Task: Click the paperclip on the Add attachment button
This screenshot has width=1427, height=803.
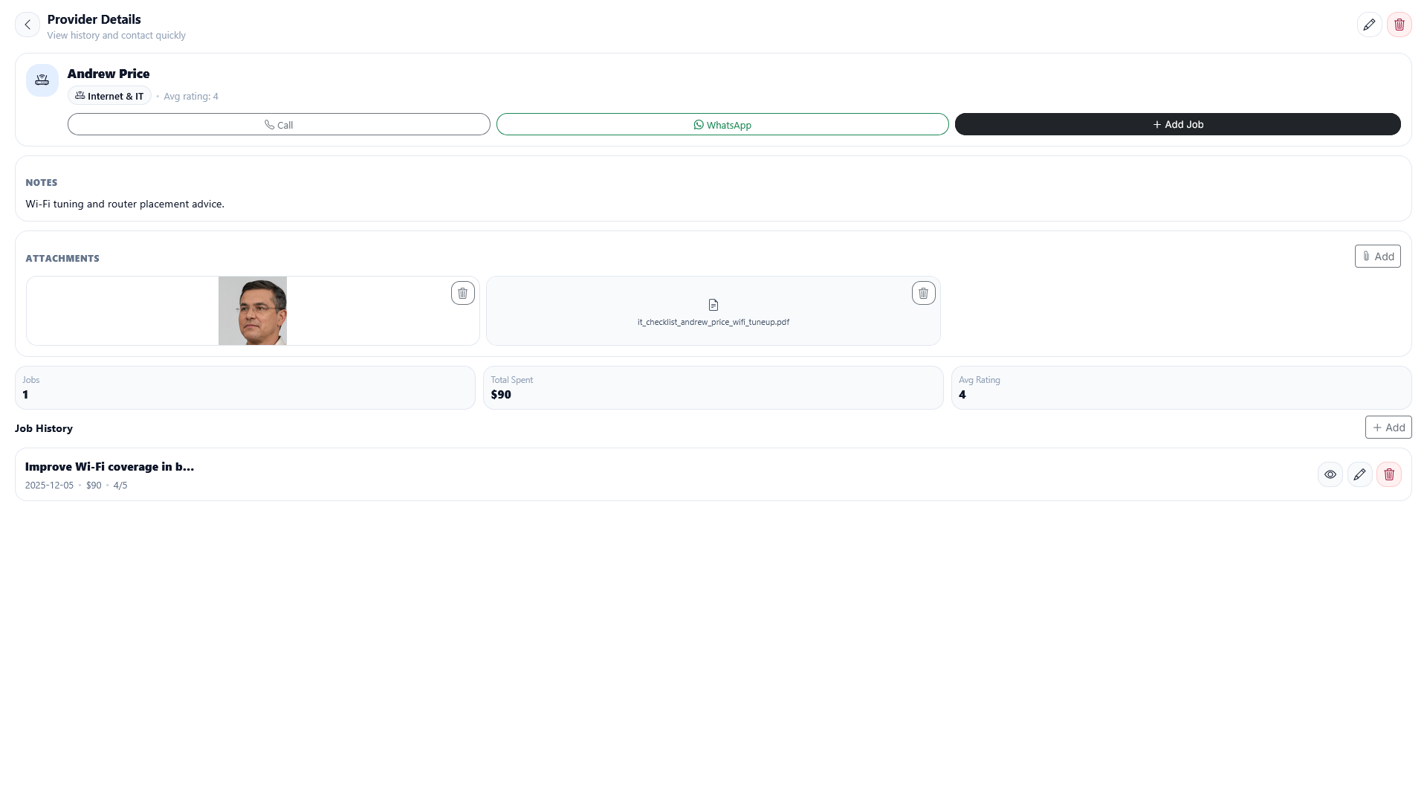Action: pyautogui.click(x=1367, y=256)
